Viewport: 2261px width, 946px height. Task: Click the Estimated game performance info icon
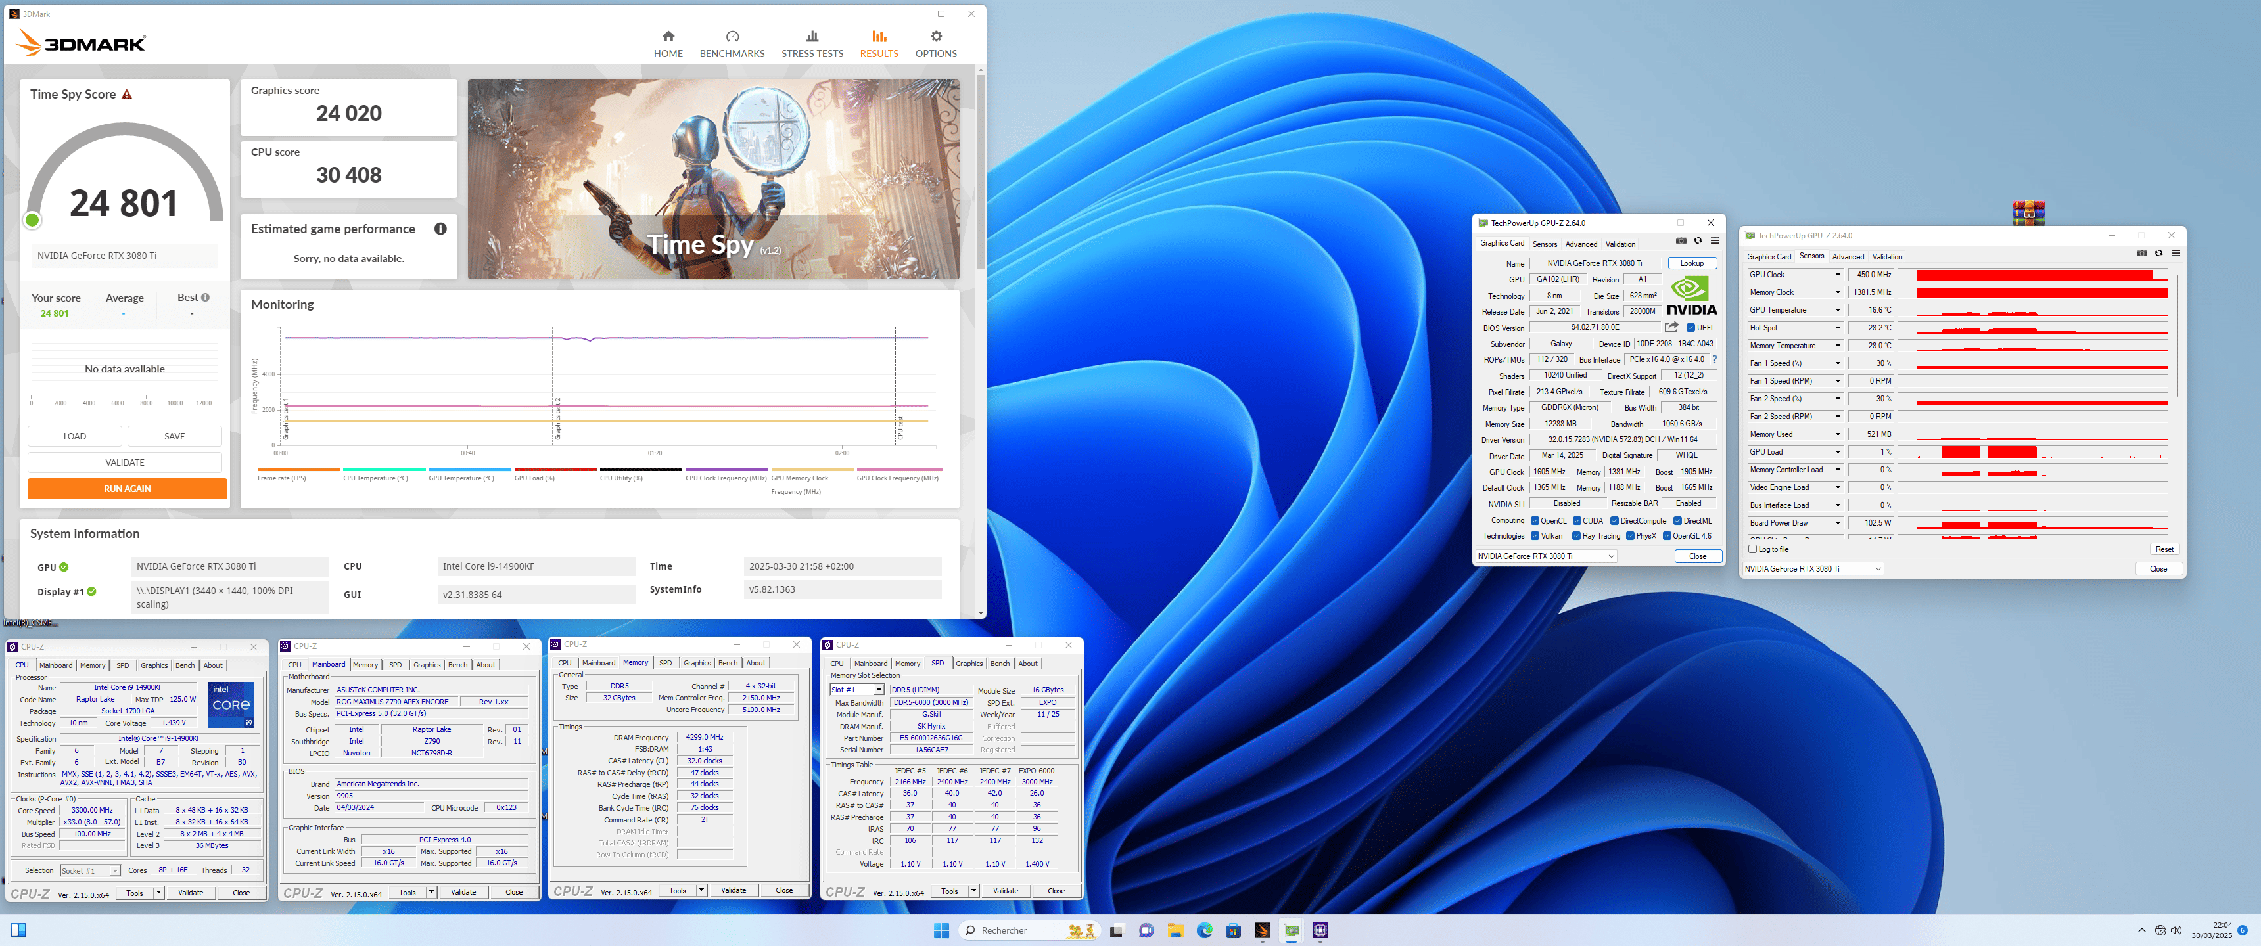coord(440,229)
